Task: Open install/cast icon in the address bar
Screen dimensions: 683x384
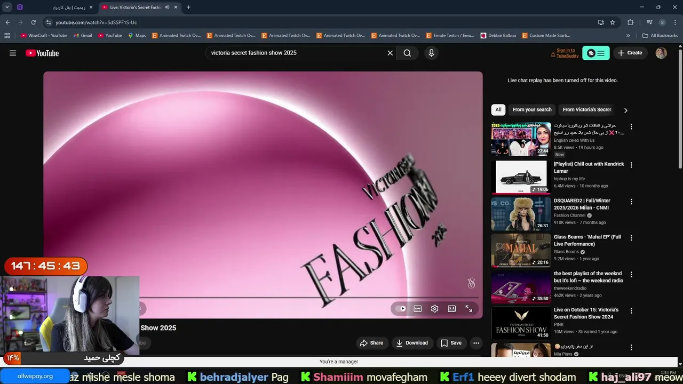Action: [601, 22]
